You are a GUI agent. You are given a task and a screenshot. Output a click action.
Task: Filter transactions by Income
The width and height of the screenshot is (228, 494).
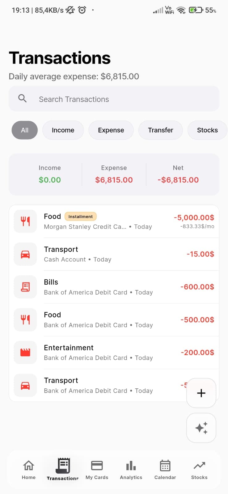point(63,130)
